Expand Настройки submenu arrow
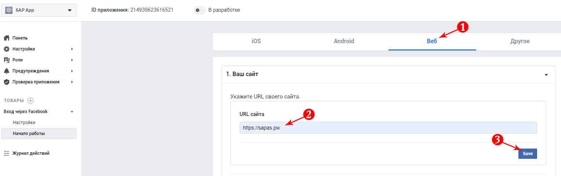This screenshot has width=561, height=176. [x=72, y=49]
